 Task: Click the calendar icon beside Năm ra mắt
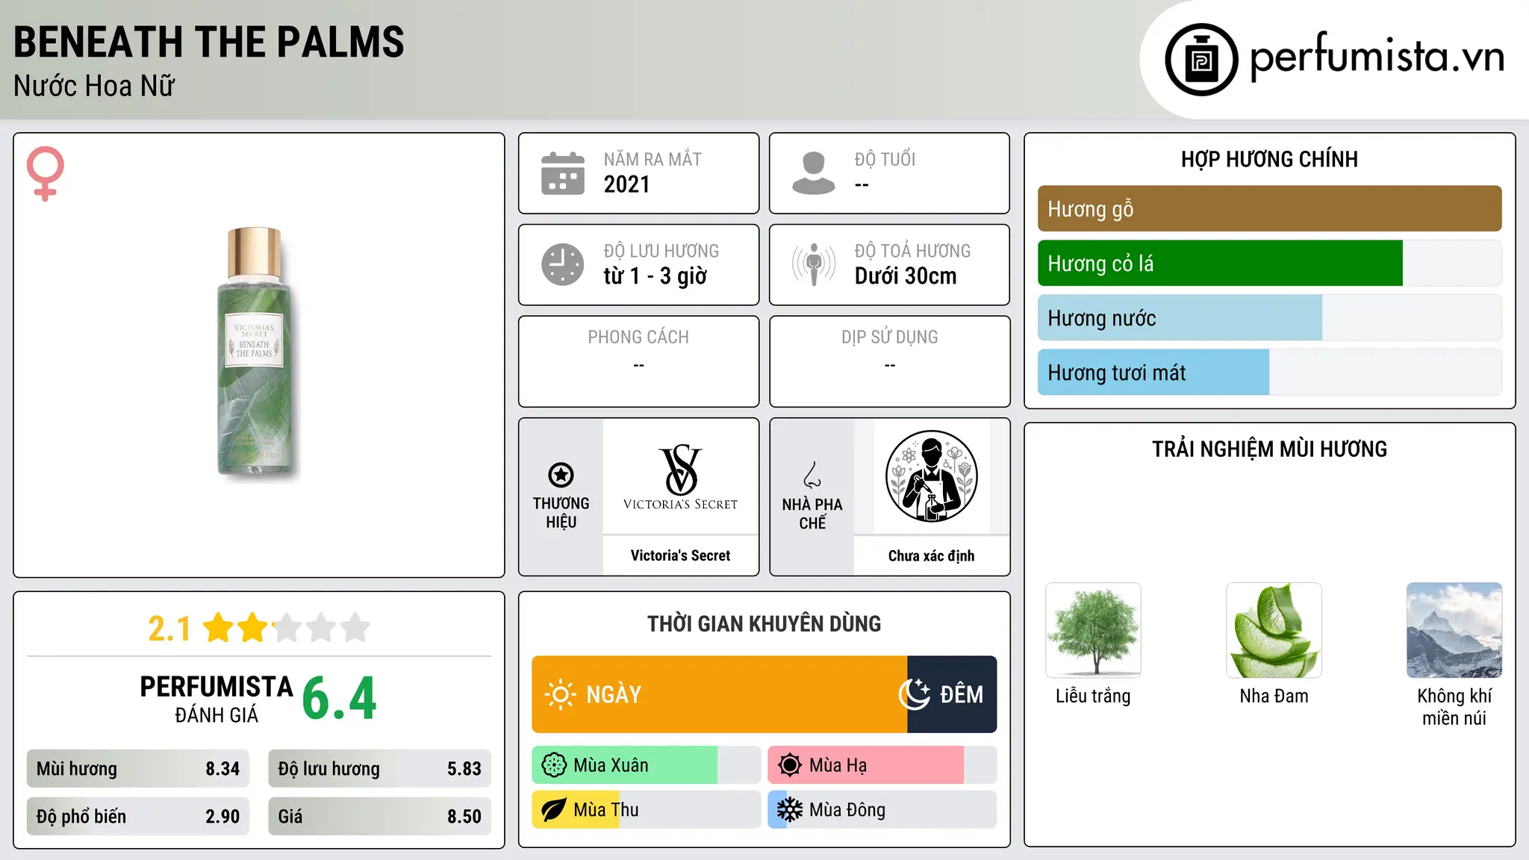tap(563, 173)
